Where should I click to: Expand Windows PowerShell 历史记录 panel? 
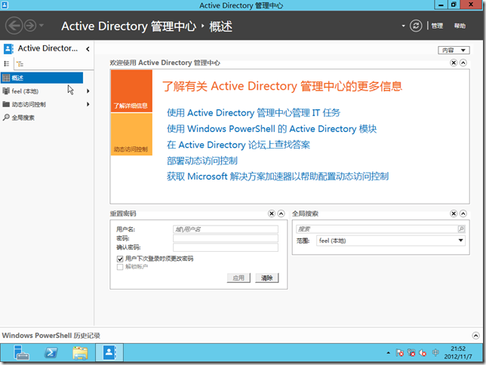pos(475,336)
